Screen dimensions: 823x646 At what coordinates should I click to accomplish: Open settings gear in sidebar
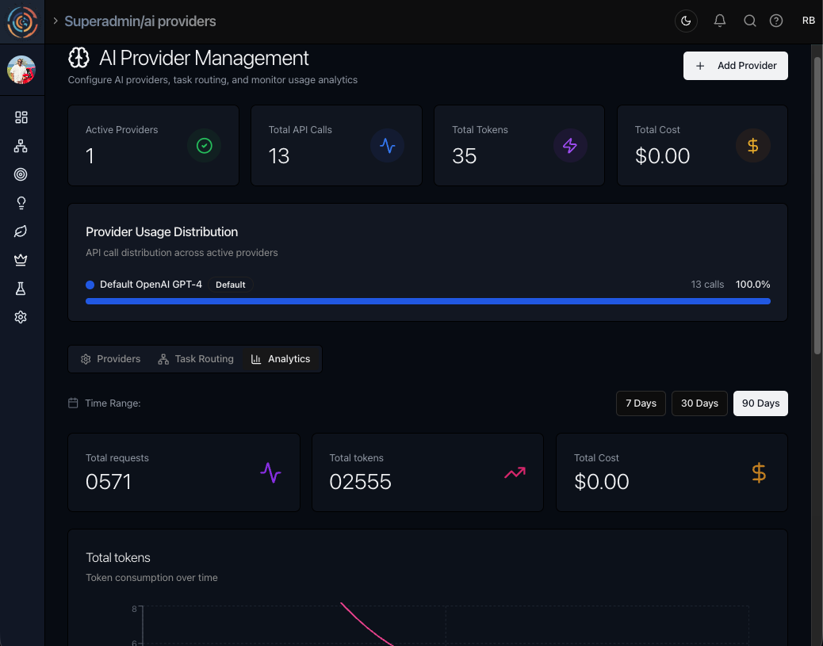coord(21,317)
